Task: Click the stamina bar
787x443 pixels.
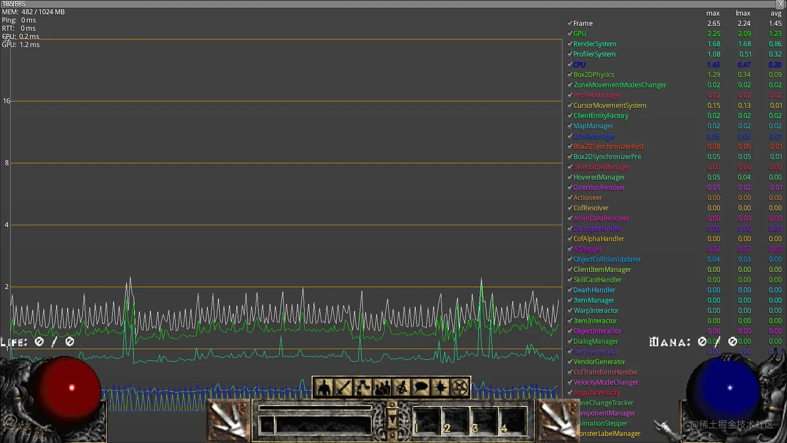Action: (x=323, y=425)
